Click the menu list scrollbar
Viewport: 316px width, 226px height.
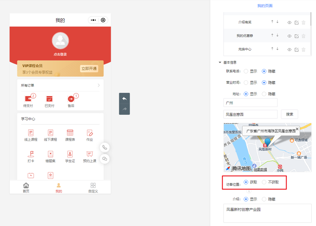click(311, 19)
